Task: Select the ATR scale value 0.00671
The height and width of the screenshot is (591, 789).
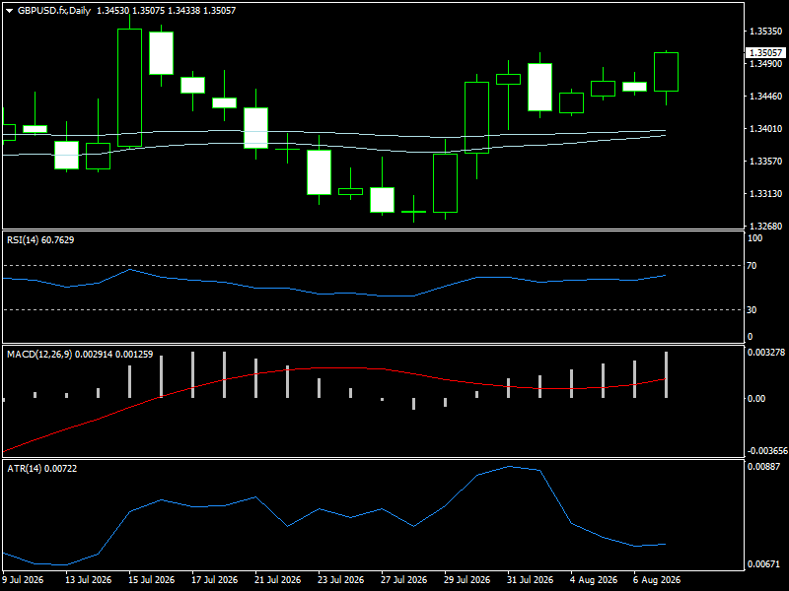Action: coord(763,564)
